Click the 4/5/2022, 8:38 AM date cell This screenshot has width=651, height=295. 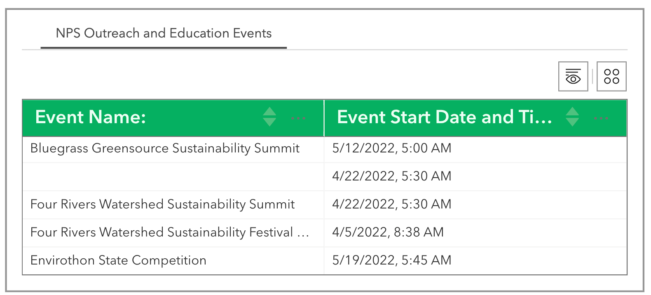(x=388, y=232)
